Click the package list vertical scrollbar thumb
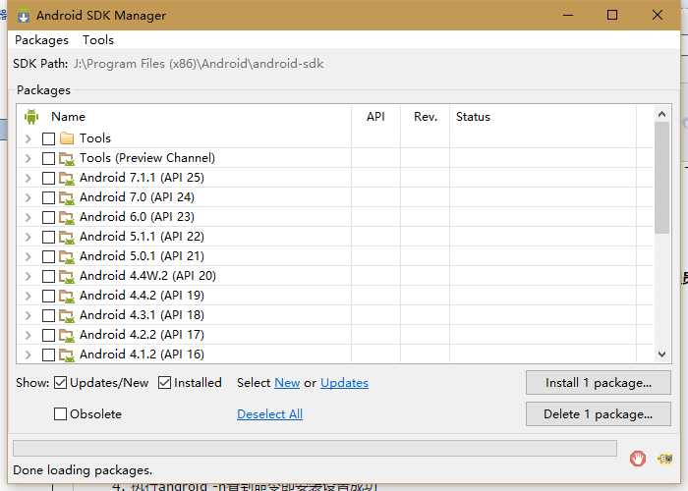This screenshot has height=491, width=688. pos(661,178)
